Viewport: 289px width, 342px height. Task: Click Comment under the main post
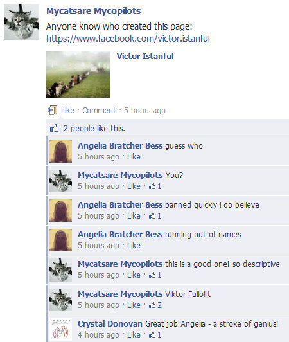(x=99, y=111)
